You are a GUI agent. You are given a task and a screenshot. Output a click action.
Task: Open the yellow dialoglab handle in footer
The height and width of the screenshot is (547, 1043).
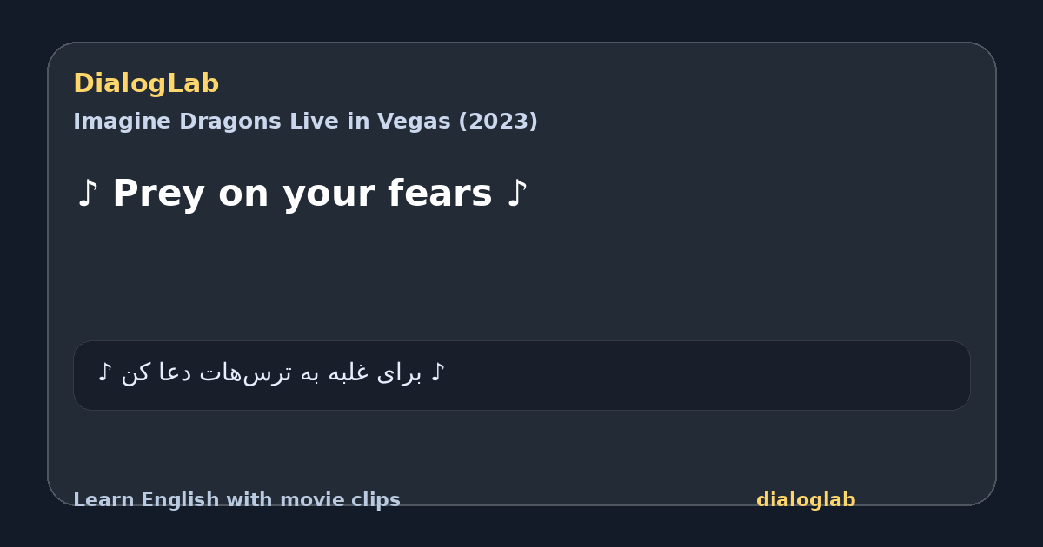pyautogui.click(x=806, y=500)
